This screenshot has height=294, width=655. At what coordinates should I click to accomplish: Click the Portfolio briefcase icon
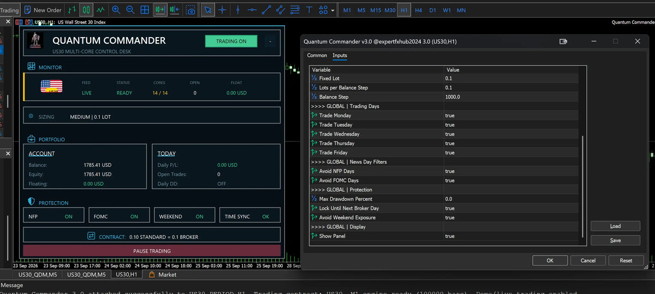31,139
